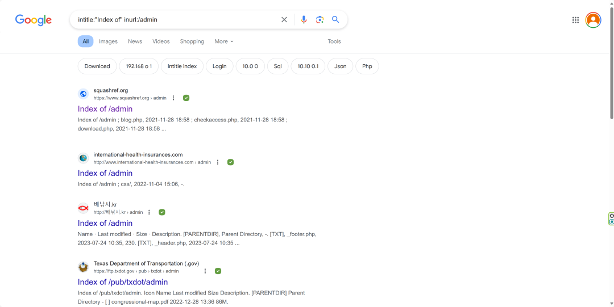
Task: Switch to the Images tab
Action: 108,41
